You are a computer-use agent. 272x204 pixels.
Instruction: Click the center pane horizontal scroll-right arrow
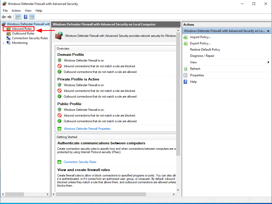[174, 194]
